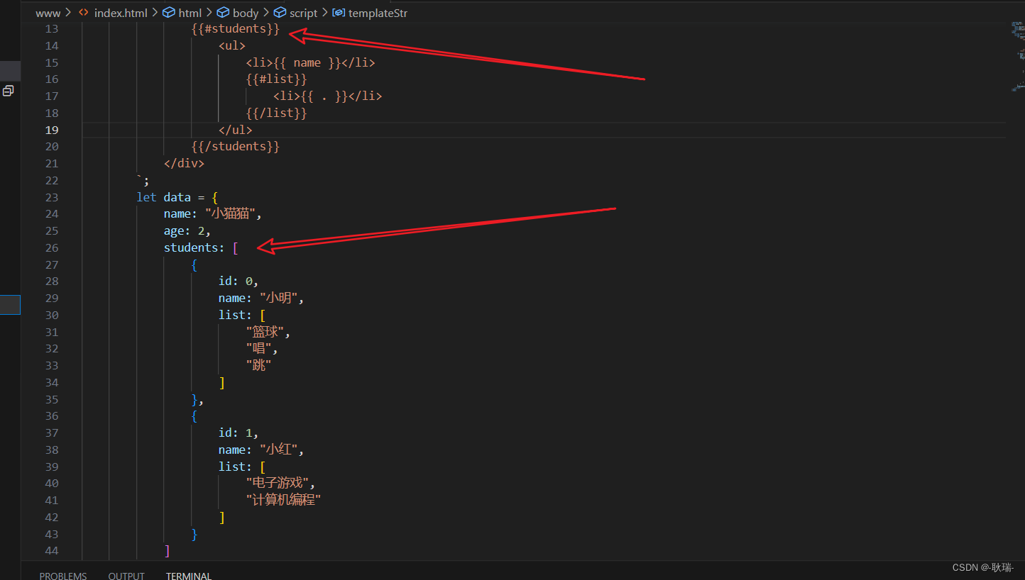The width and height of the screenshot is (1025, 580).
Task: Click the name: "小明" line
Action: click(261, 299)
